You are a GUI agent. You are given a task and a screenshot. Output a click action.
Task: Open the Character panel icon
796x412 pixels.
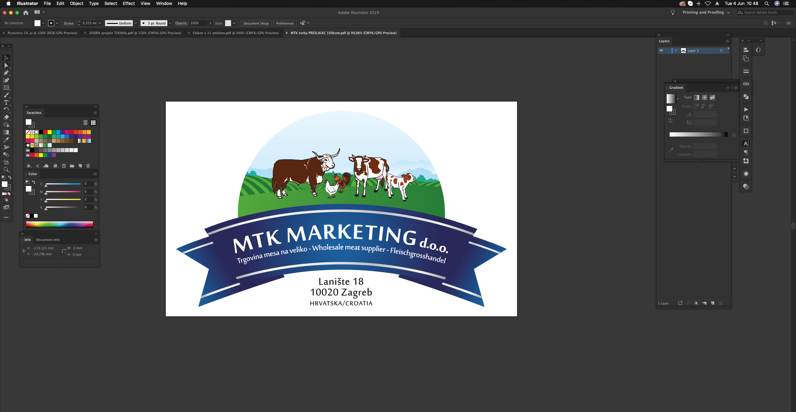(746, 143)
